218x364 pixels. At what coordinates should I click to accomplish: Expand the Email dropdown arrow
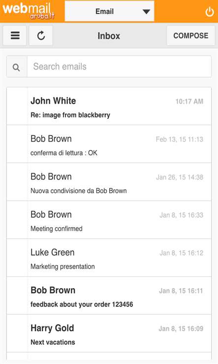pyautogui.click(x=146, y=12)
